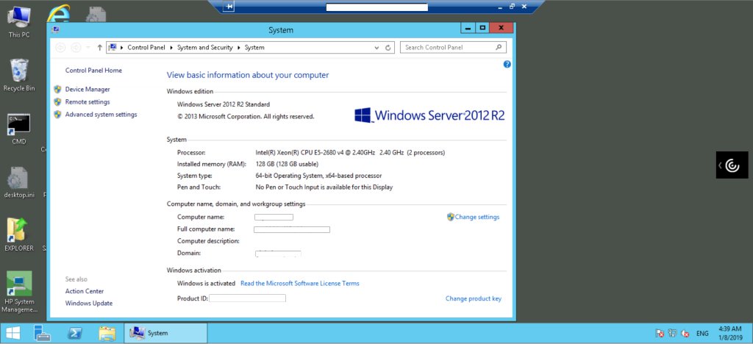
Task: Open CMD desktop shortcut
Action: pos(18,129)
